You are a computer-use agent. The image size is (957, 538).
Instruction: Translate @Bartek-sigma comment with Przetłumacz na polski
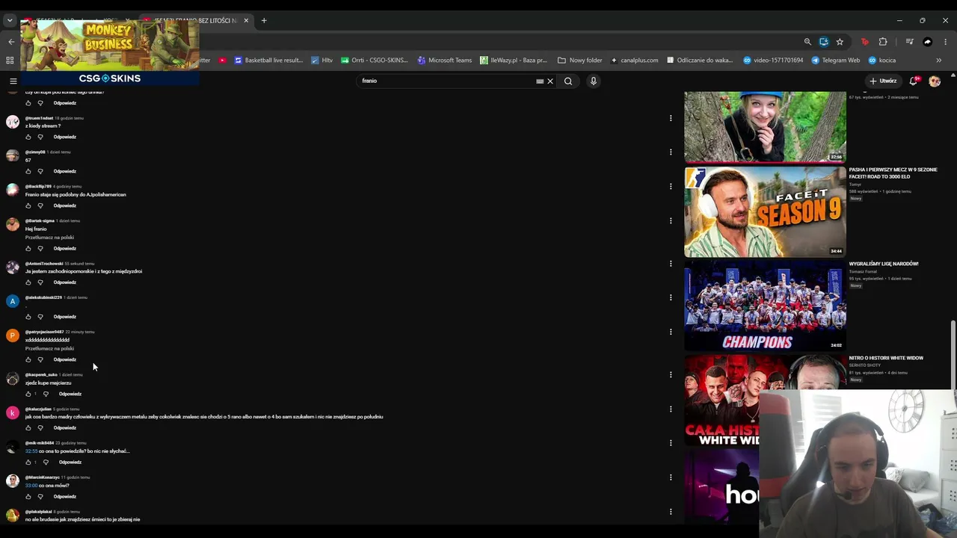[x=49, y=238]
